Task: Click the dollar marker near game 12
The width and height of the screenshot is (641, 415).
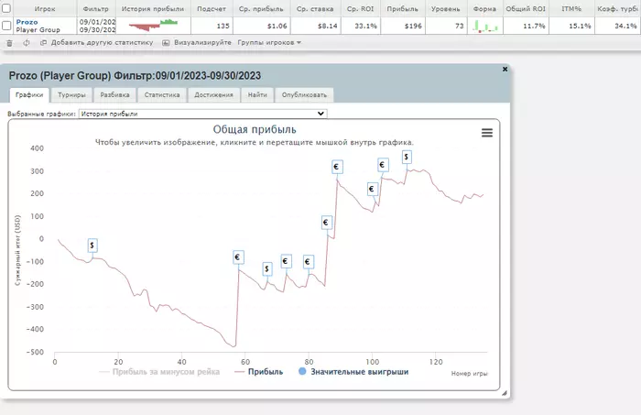Action: pos(92,246)
